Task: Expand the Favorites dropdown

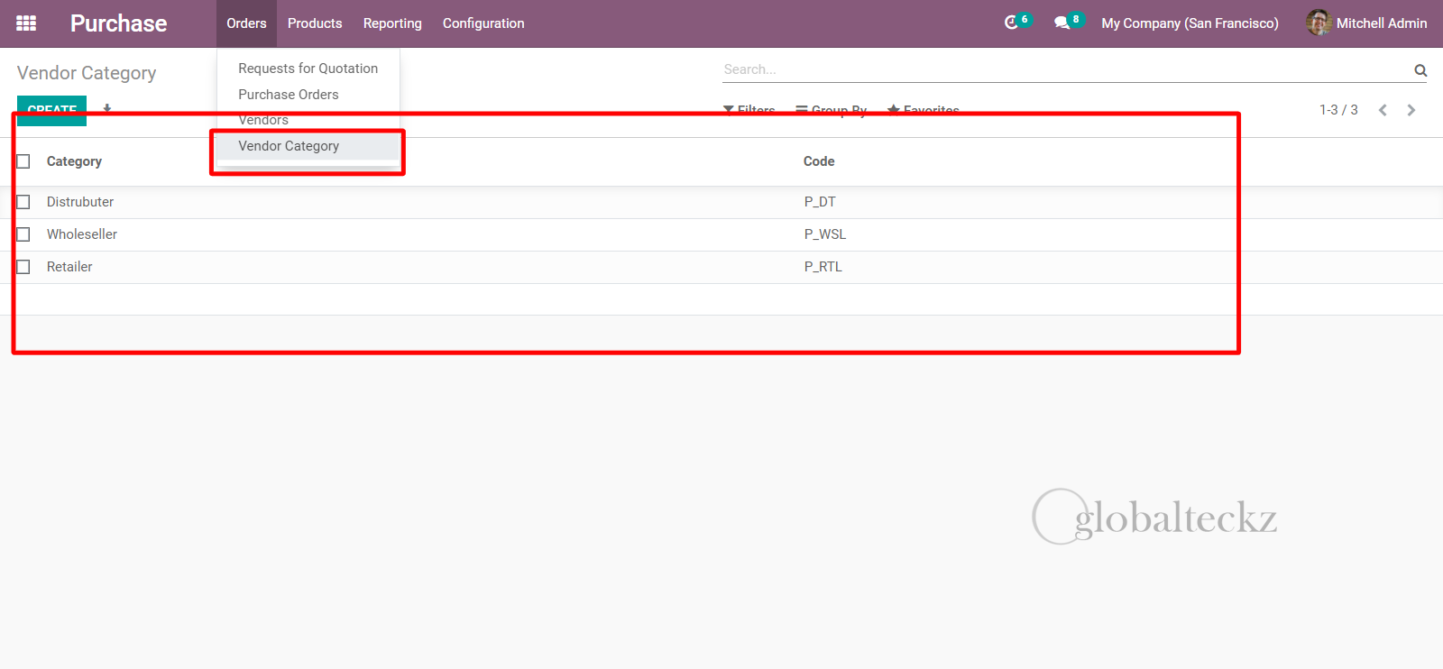Action: coord(924,110)
